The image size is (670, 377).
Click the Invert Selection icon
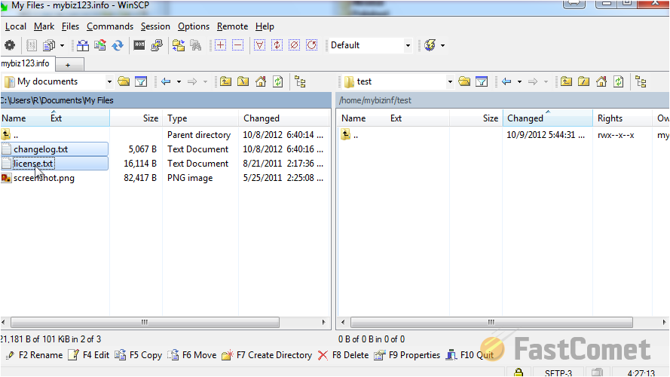277,45
